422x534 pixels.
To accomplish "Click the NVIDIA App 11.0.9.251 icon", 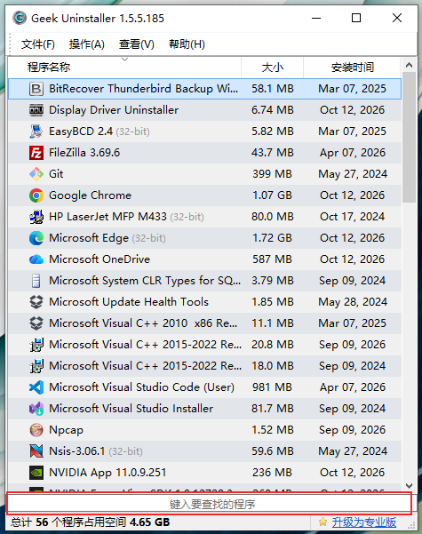I will coord(36,473).
